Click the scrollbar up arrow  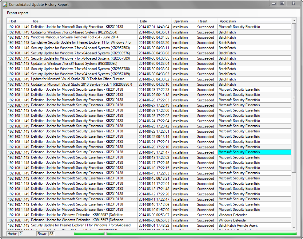pos(294,21)
